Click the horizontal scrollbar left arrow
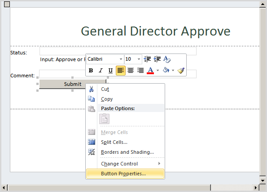This screenshot has height=192, width=267. [x=4, y=188]
